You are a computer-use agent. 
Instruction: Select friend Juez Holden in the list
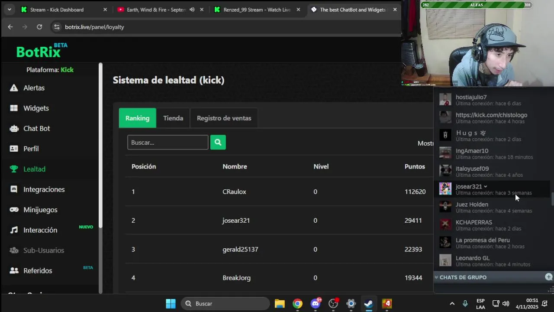click(492, 207)
